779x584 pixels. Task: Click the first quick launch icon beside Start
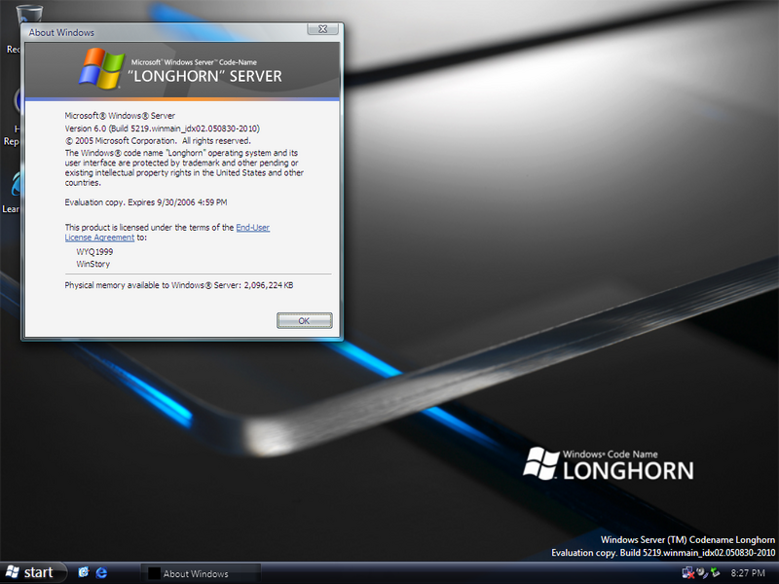pos(83,572)
